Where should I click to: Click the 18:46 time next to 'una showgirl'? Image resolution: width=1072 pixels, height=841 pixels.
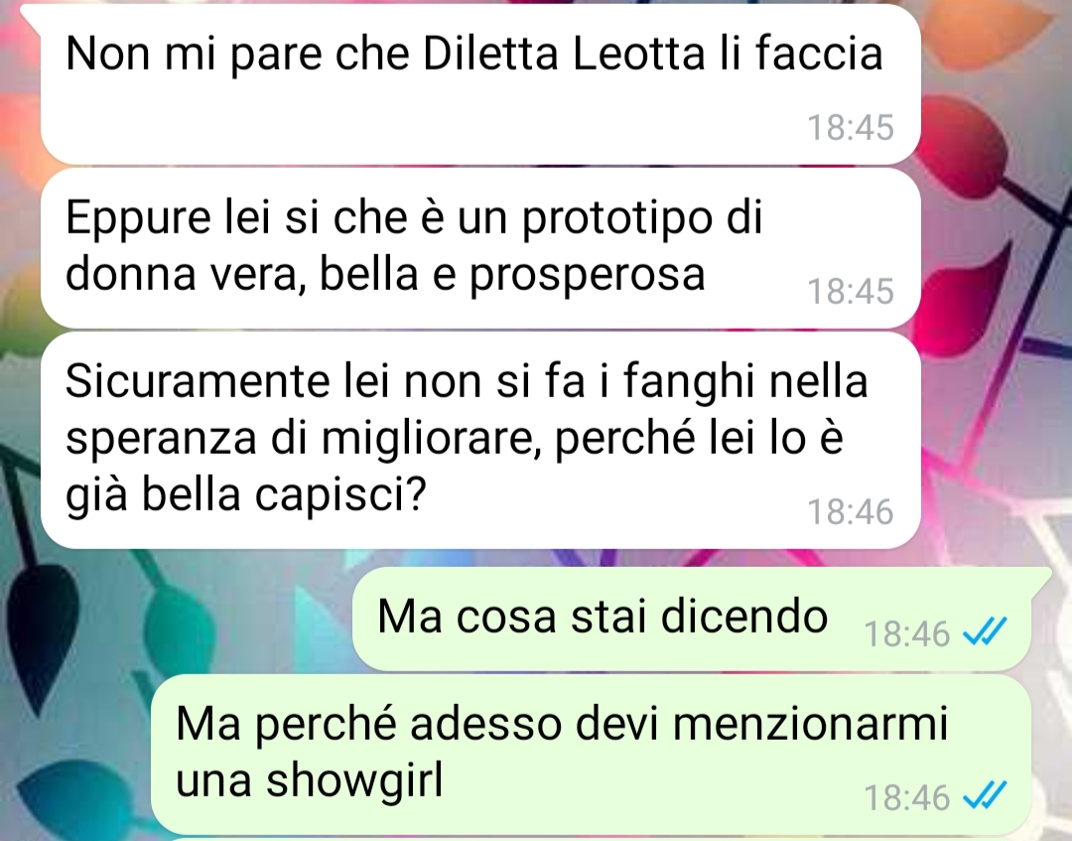point(906,797)
